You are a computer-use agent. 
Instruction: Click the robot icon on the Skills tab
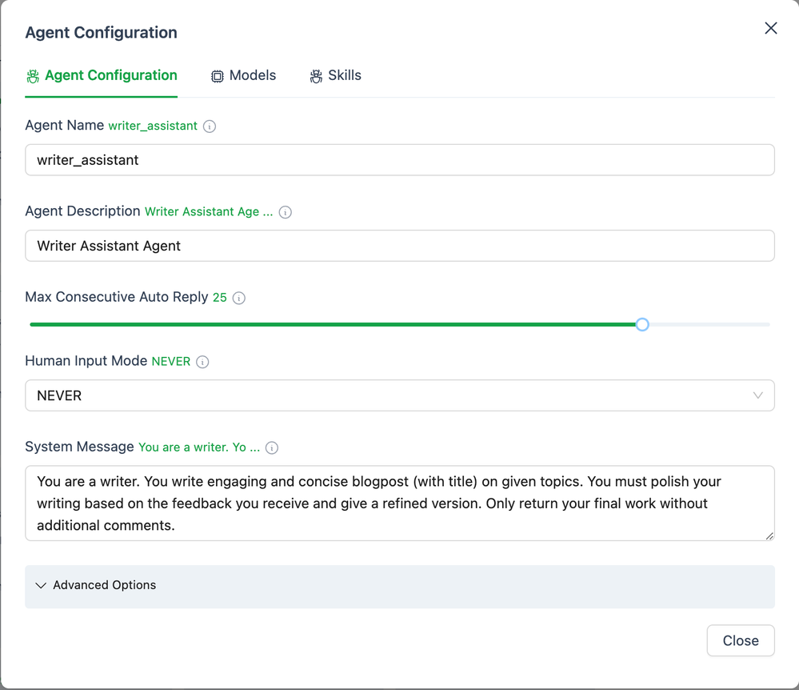(317, 76)
